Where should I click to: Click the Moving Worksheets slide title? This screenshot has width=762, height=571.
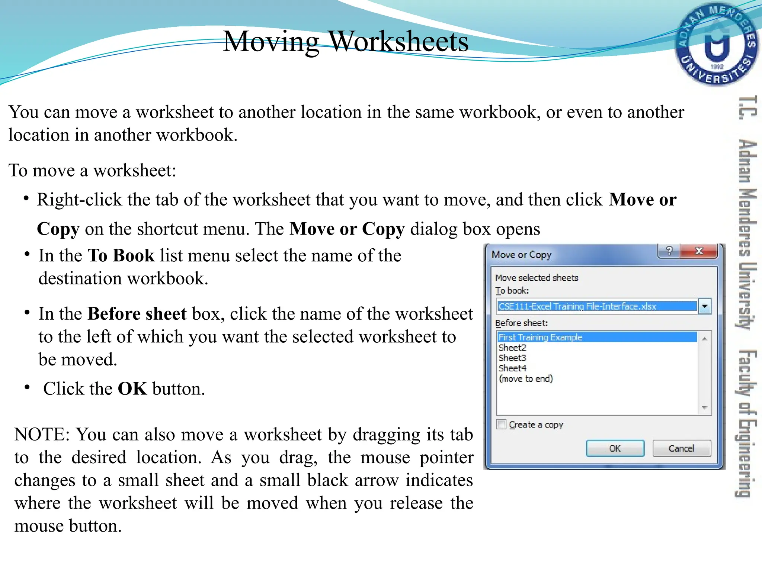coord(346,42)
